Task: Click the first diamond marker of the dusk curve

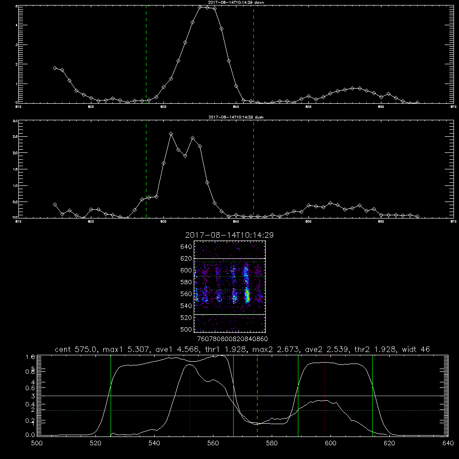Action: 55,205
